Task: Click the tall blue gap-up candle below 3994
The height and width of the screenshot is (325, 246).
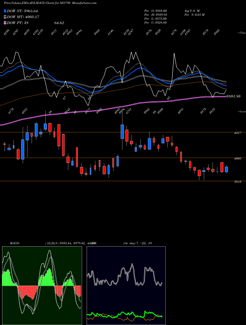Action: click(x=122, y=131)
